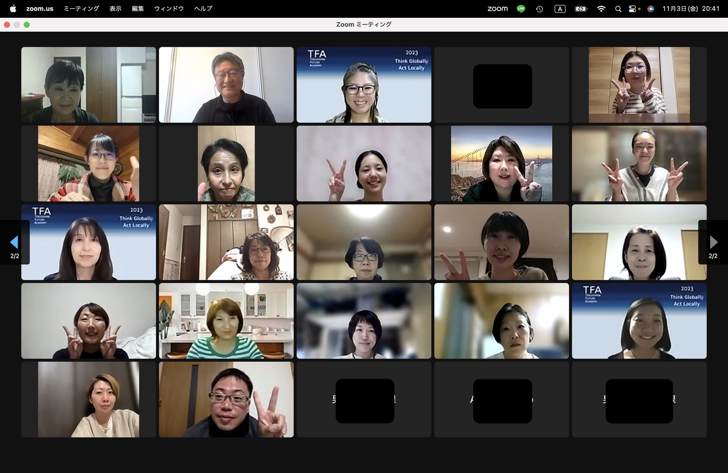The width and height of the screenshot is (728, 473).
Task: Open the ヘルプ menu
Action: tap(203, 9)
